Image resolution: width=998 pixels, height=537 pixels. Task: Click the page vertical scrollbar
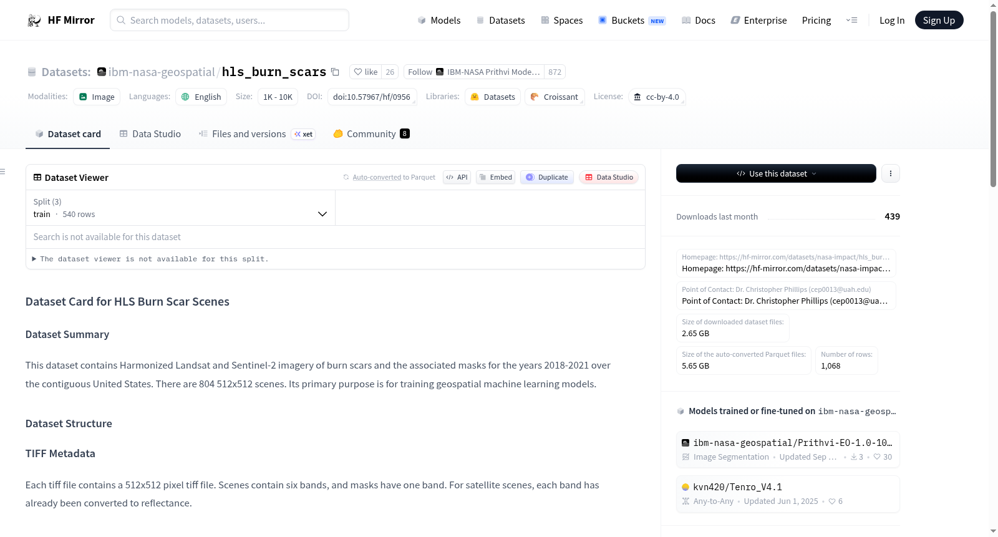tap(993, 100)
